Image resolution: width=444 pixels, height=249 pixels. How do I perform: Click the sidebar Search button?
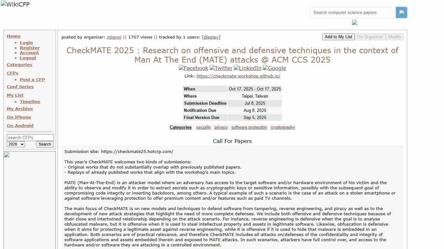[x=45, y=144]
